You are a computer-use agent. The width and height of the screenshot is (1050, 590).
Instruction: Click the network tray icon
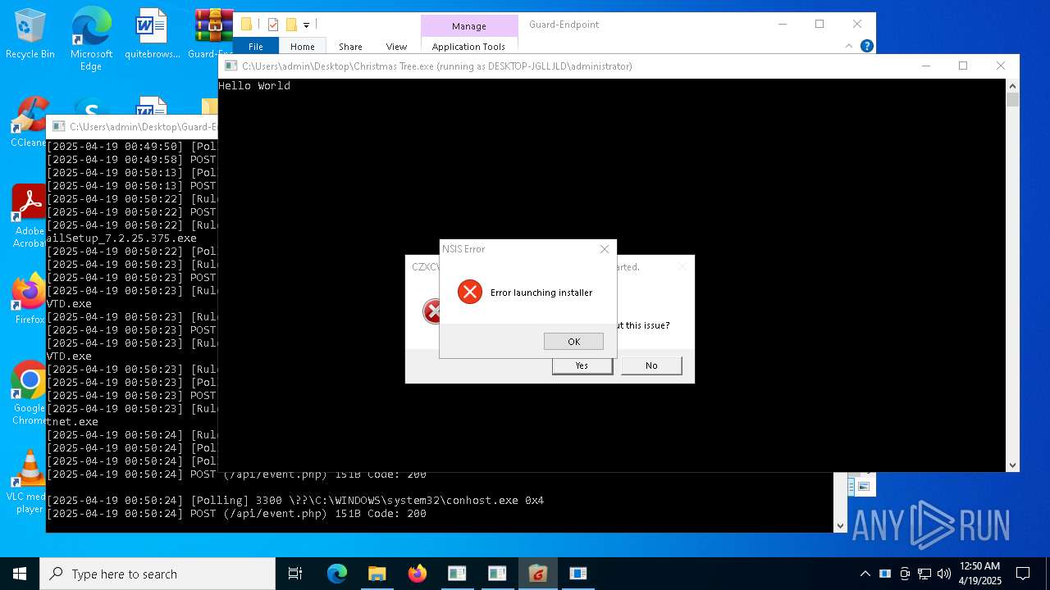(x=924, y=574)
